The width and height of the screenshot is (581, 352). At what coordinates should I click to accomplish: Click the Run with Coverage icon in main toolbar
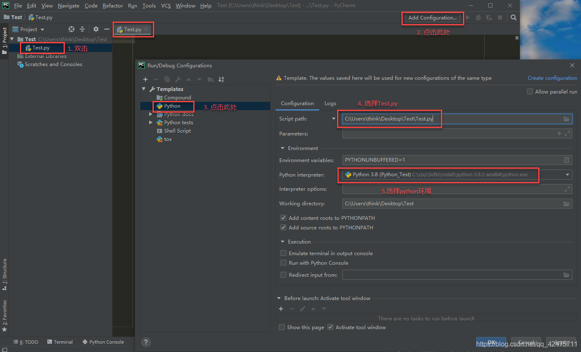click(x=489, y=17)
